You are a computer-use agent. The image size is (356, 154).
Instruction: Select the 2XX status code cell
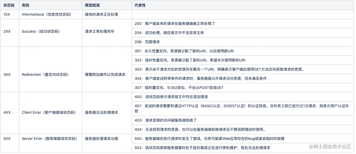tap(10, 33)
